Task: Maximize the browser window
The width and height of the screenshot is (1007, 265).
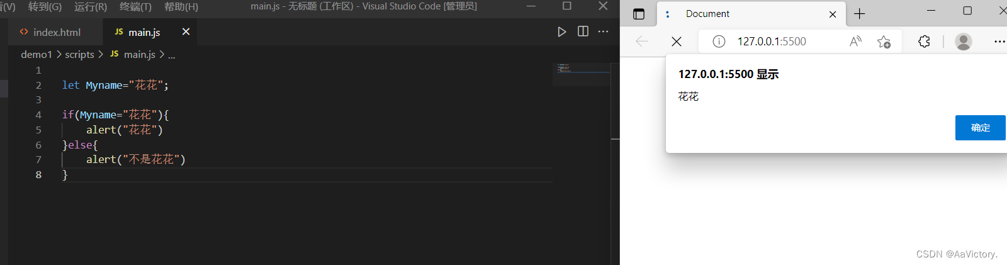Action: 967,11
